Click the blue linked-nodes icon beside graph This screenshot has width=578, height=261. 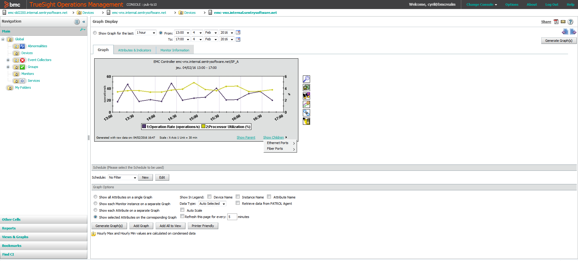[306, 113]
